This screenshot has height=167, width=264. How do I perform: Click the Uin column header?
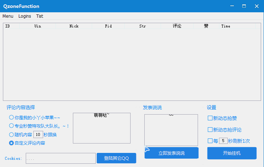coord(38,26)
